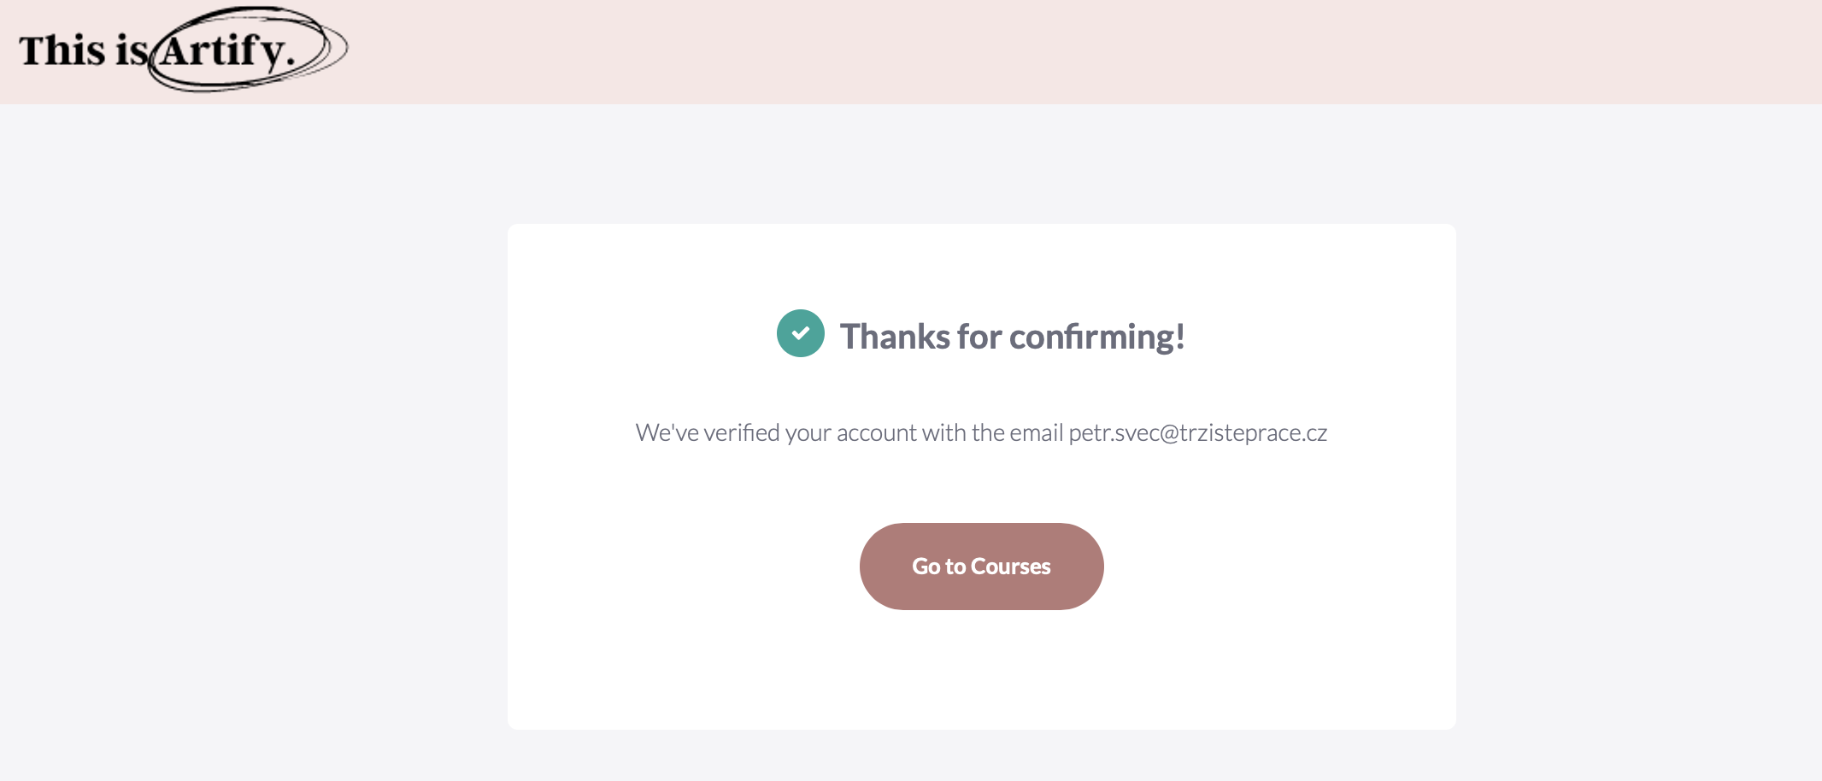Click the period after Artify in the logo
The height and width of the screenshot is (781, 1822).
[x=291, y=62]
